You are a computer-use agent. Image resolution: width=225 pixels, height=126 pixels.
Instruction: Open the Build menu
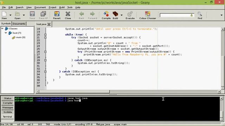[62, 7]
